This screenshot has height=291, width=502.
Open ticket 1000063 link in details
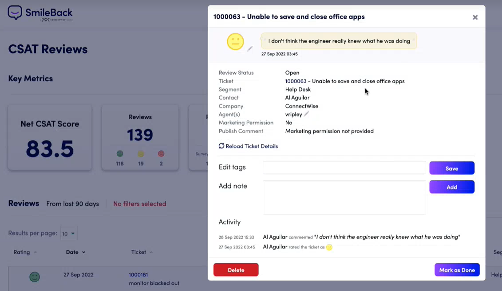point(296,81)
